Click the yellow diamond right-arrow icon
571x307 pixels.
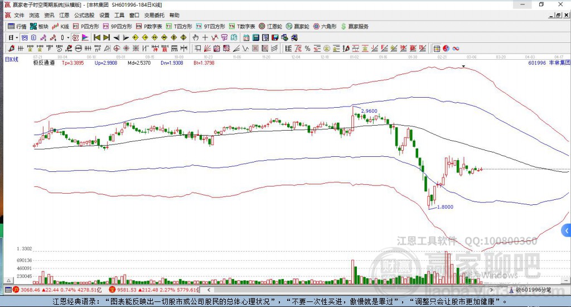coord(145,37)
